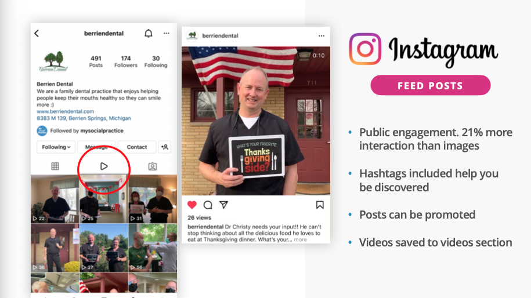This screenshot has height=298, width=531.
Task: Click the 'Posts can be promoted' bullet
Action: pos(417,215)
